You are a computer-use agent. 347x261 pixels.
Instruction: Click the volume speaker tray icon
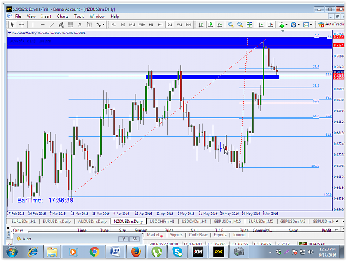click(x=311, y=252)
